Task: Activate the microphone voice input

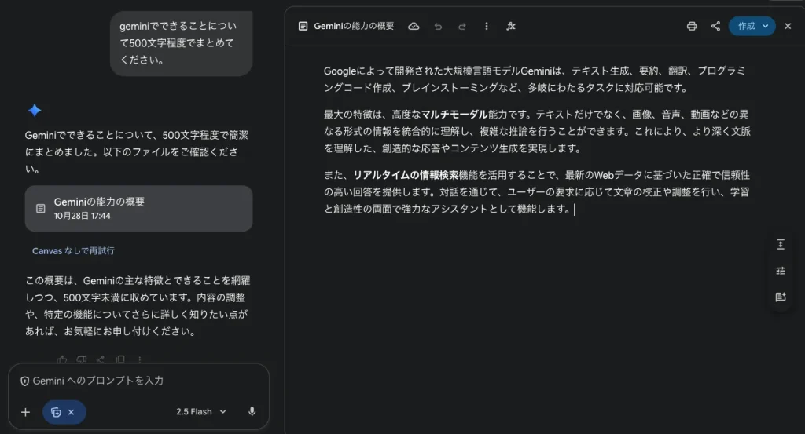Action: 252,411
